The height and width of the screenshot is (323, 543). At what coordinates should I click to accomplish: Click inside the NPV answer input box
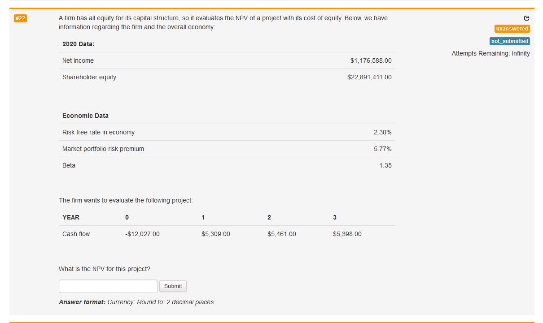(108, 286)
